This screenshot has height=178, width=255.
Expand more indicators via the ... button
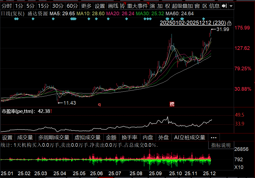pos(214,138)
